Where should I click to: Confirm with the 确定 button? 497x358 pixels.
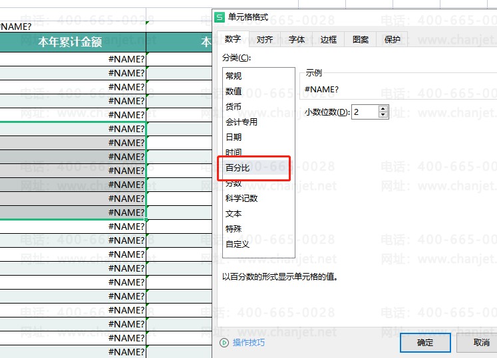425,343
